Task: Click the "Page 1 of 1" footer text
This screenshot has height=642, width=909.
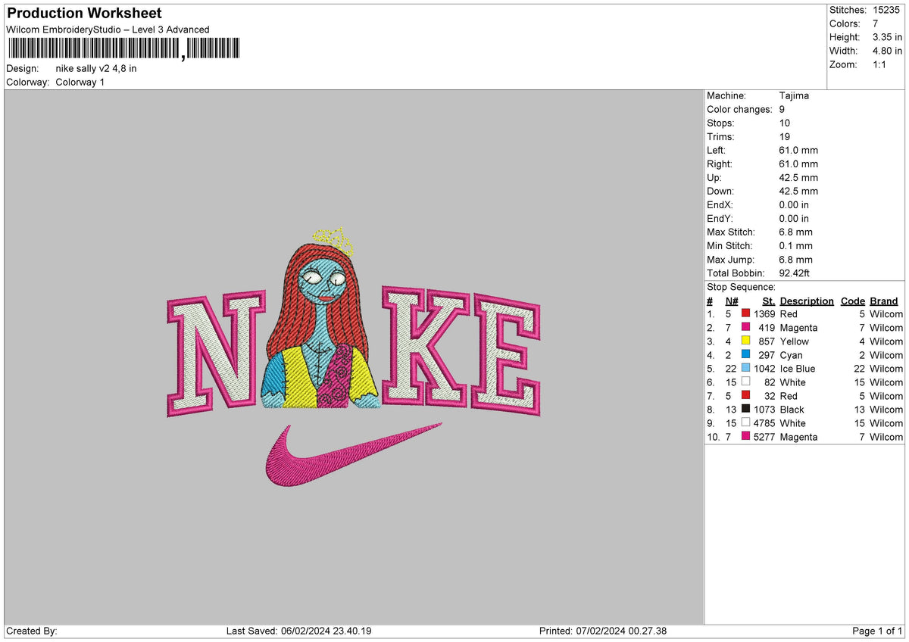Action: pos(877,631)
